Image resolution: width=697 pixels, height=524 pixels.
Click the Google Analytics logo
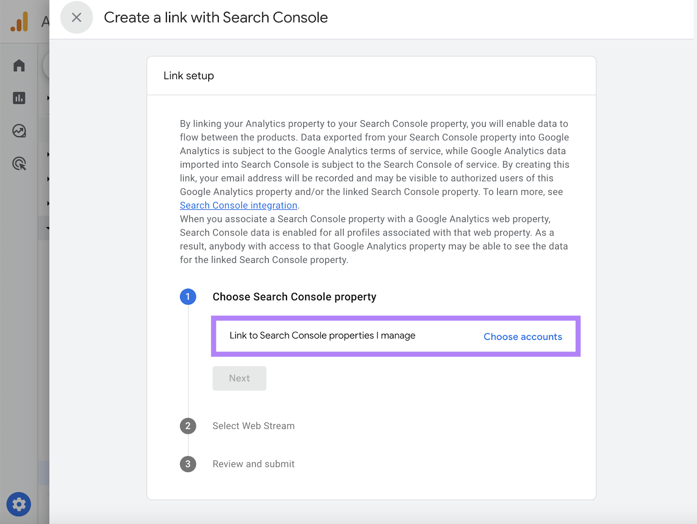coord(20,20)
